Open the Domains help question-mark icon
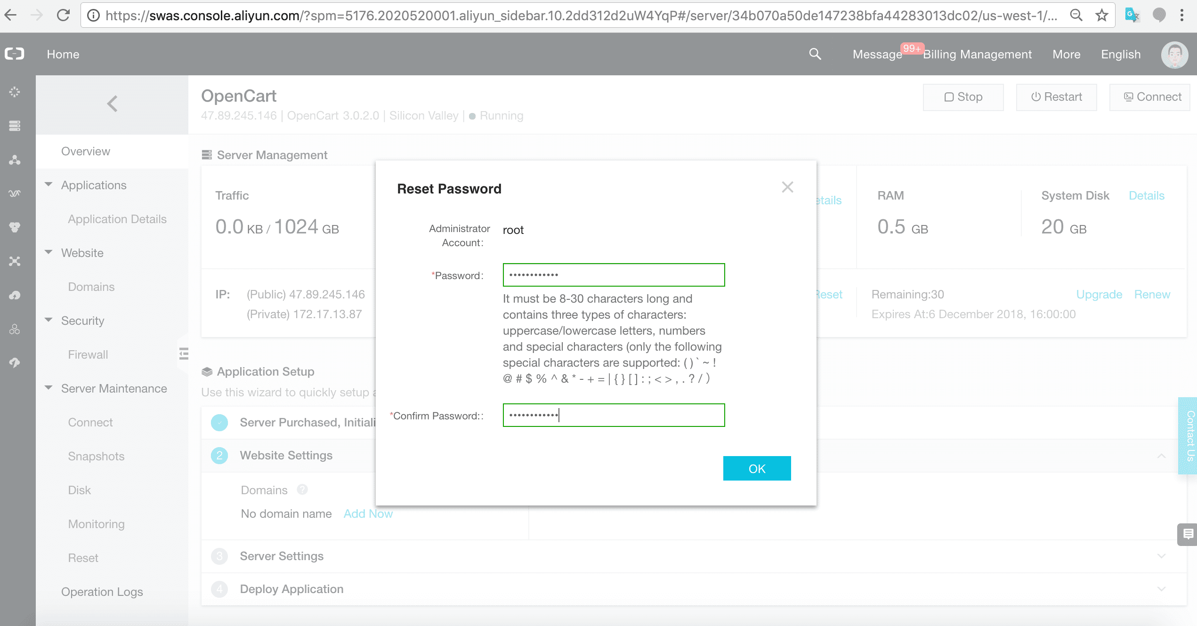Screen dimensions: 1197x626 (302, 490)
